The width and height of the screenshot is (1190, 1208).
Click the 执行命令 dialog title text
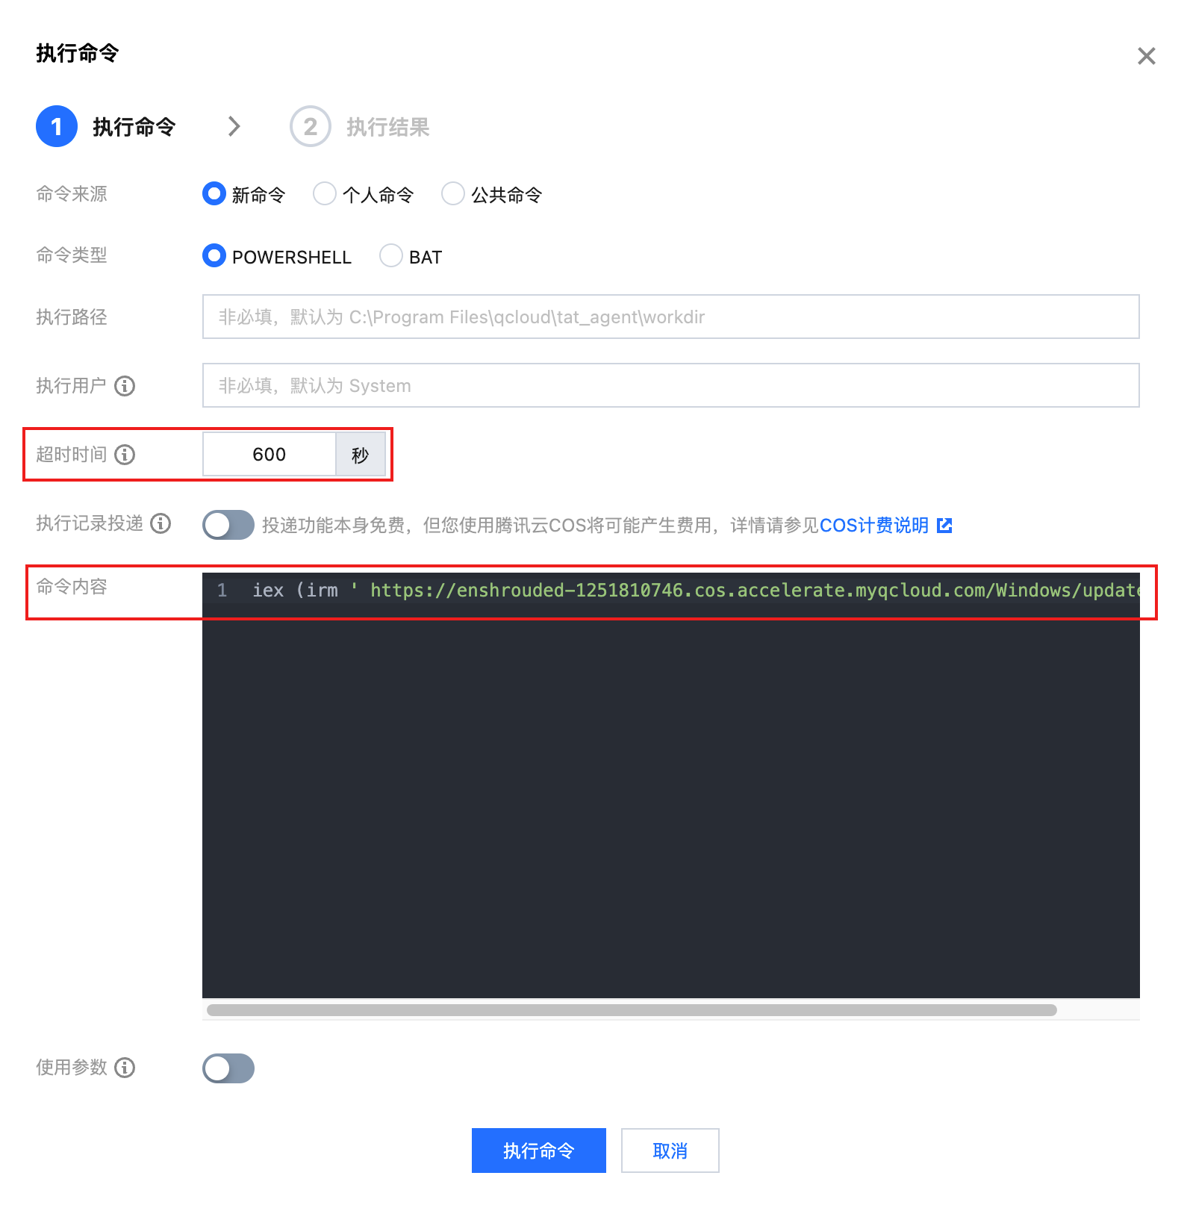pyautogui.click(x=78, y=53)
